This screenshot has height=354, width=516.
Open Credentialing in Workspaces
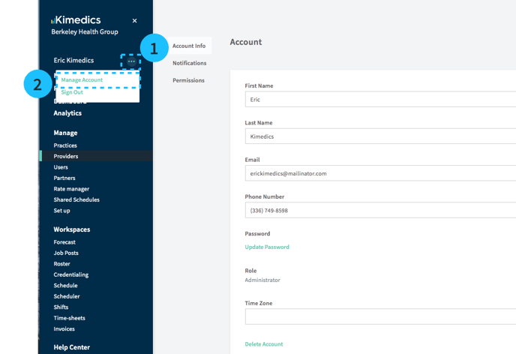70,274
